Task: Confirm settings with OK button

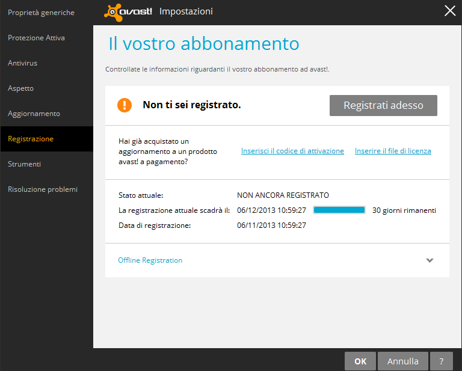Action: tap(360, 361)
